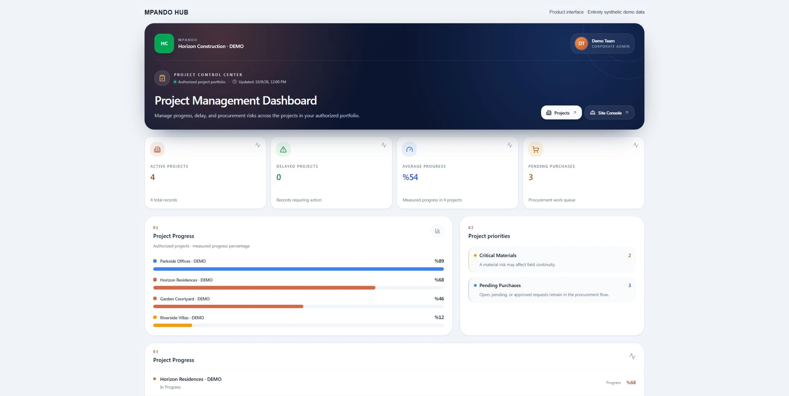Viewport: 789px width, 396px height.
Task: Click the %89 value for Parkside Offices
Action: tap(439, 261)
